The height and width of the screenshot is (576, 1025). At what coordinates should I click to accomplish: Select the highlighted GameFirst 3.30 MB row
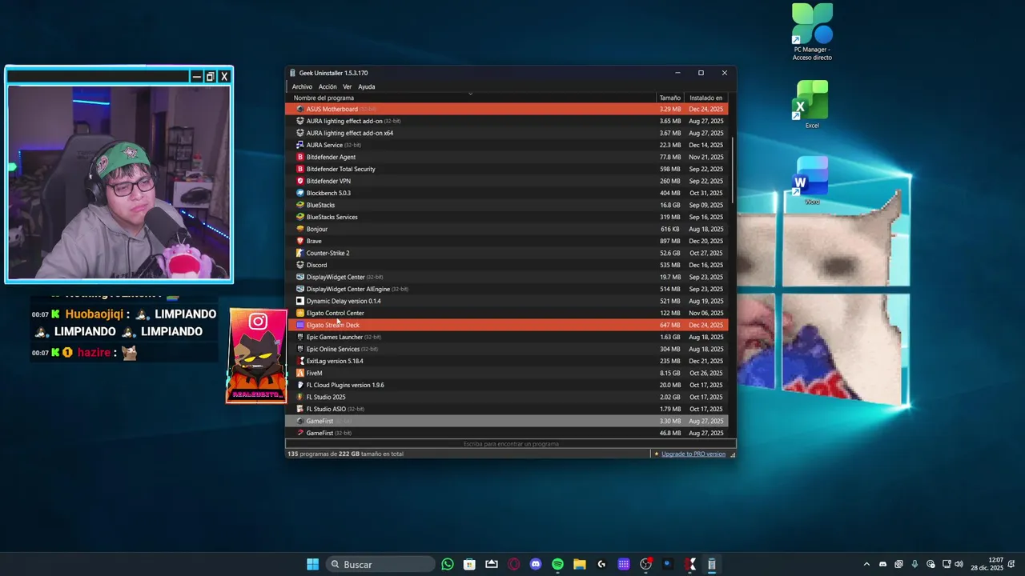tap(507, 421)
